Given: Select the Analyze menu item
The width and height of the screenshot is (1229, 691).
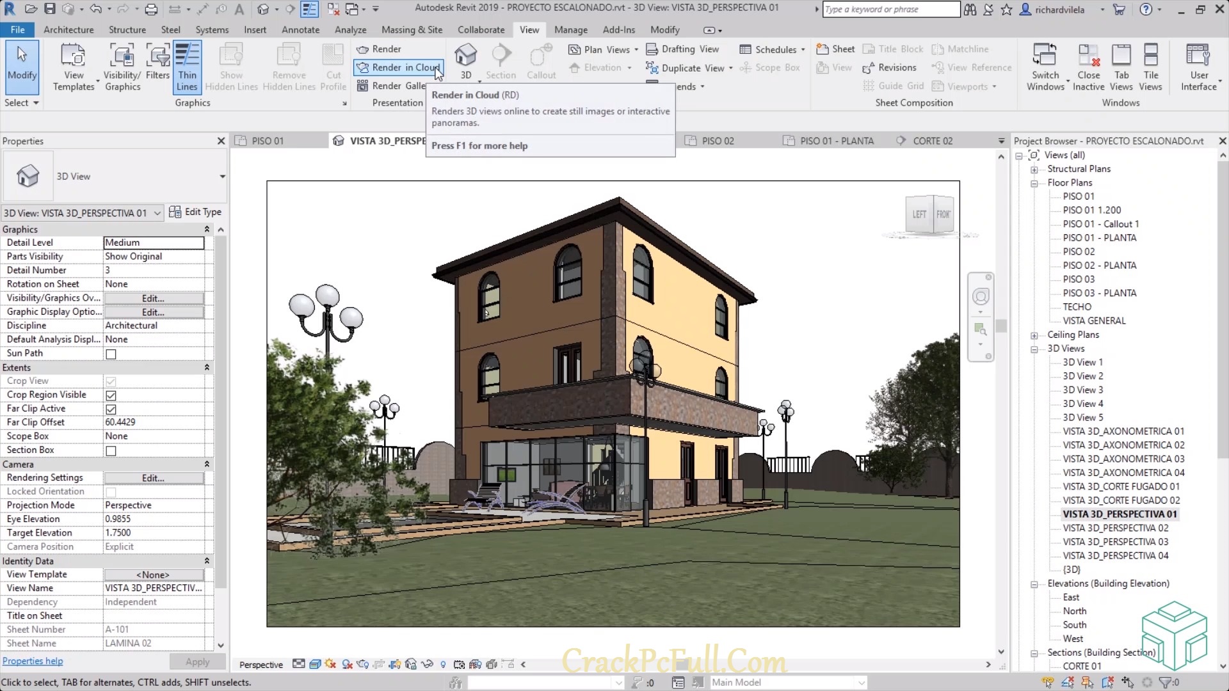Looking at the screenshot, I should pos(350,29).
